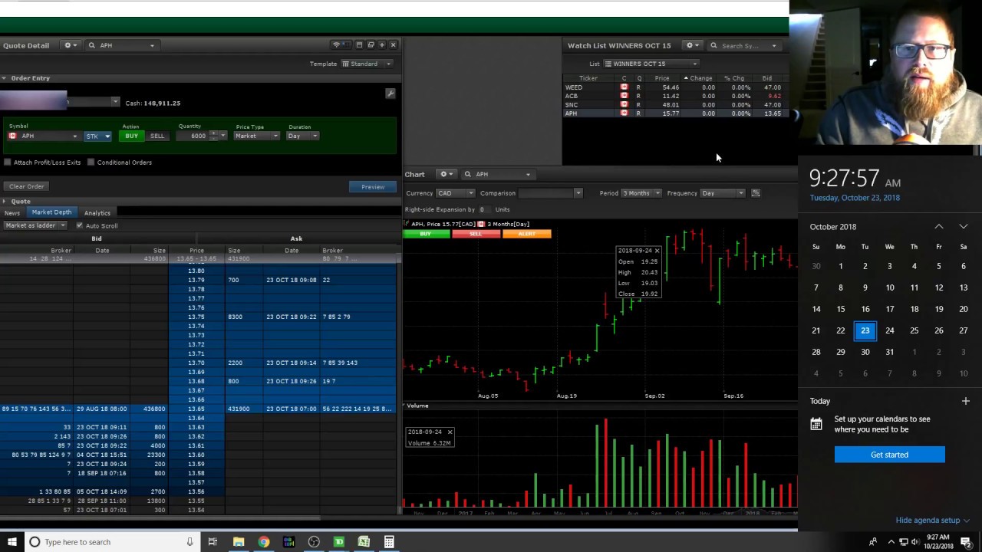The height and width of the screenshot is (552, 982).
Task: Open File Explorer from the taskbar
Action: 239,542
